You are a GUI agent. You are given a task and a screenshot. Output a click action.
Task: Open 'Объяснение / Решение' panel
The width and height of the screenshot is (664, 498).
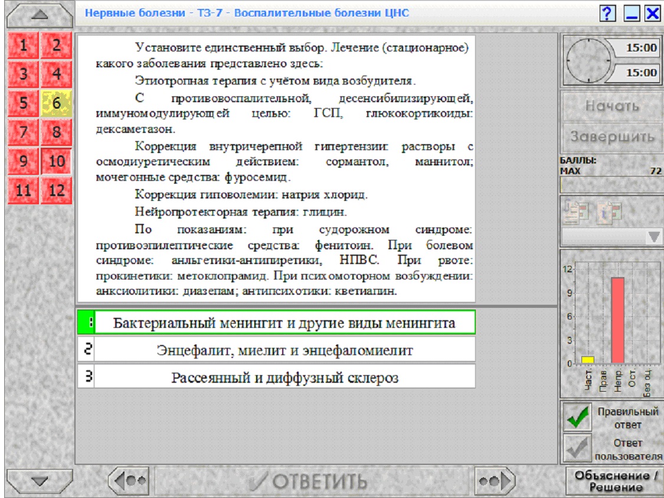click(x=615, y=481)
